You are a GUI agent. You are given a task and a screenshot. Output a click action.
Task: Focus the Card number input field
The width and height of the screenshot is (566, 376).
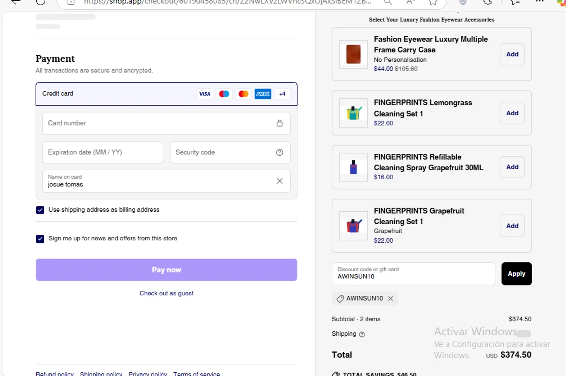click(166, 123)
